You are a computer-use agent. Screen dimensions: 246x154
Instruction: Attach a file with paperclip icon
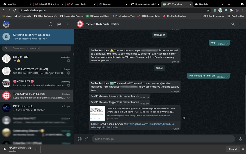[x=87, y=139]
